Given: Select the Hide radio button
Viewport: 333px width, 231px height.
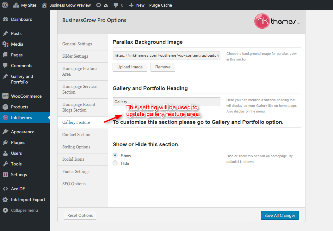Looking at the screenshot, I should pos(115,163).
